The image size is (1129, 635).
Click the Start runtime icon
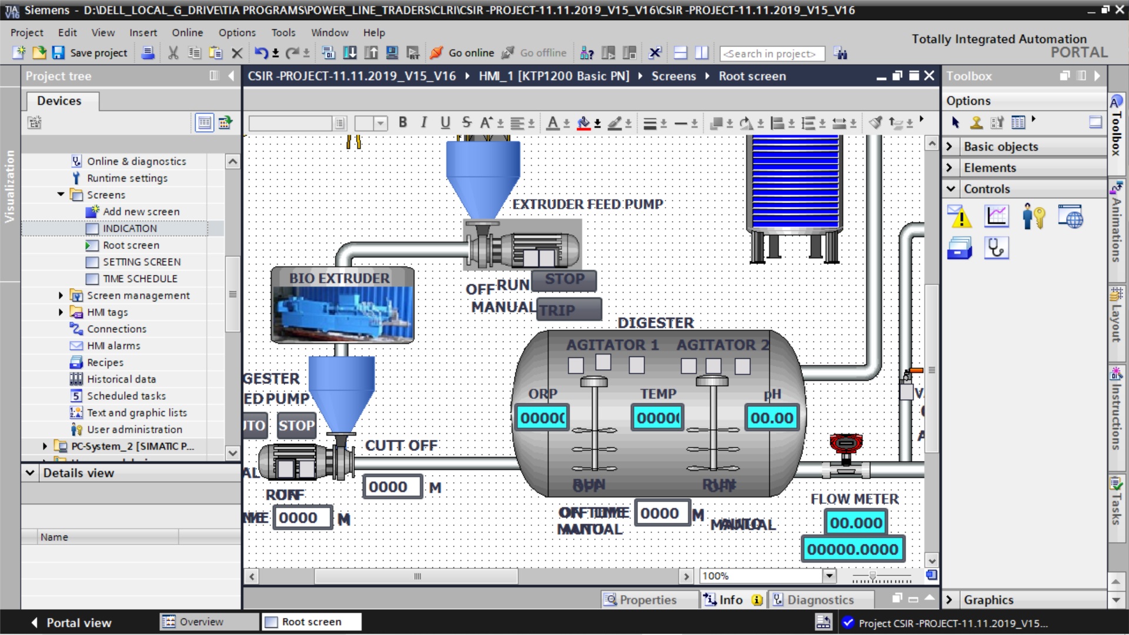click(x=413, y=53)
